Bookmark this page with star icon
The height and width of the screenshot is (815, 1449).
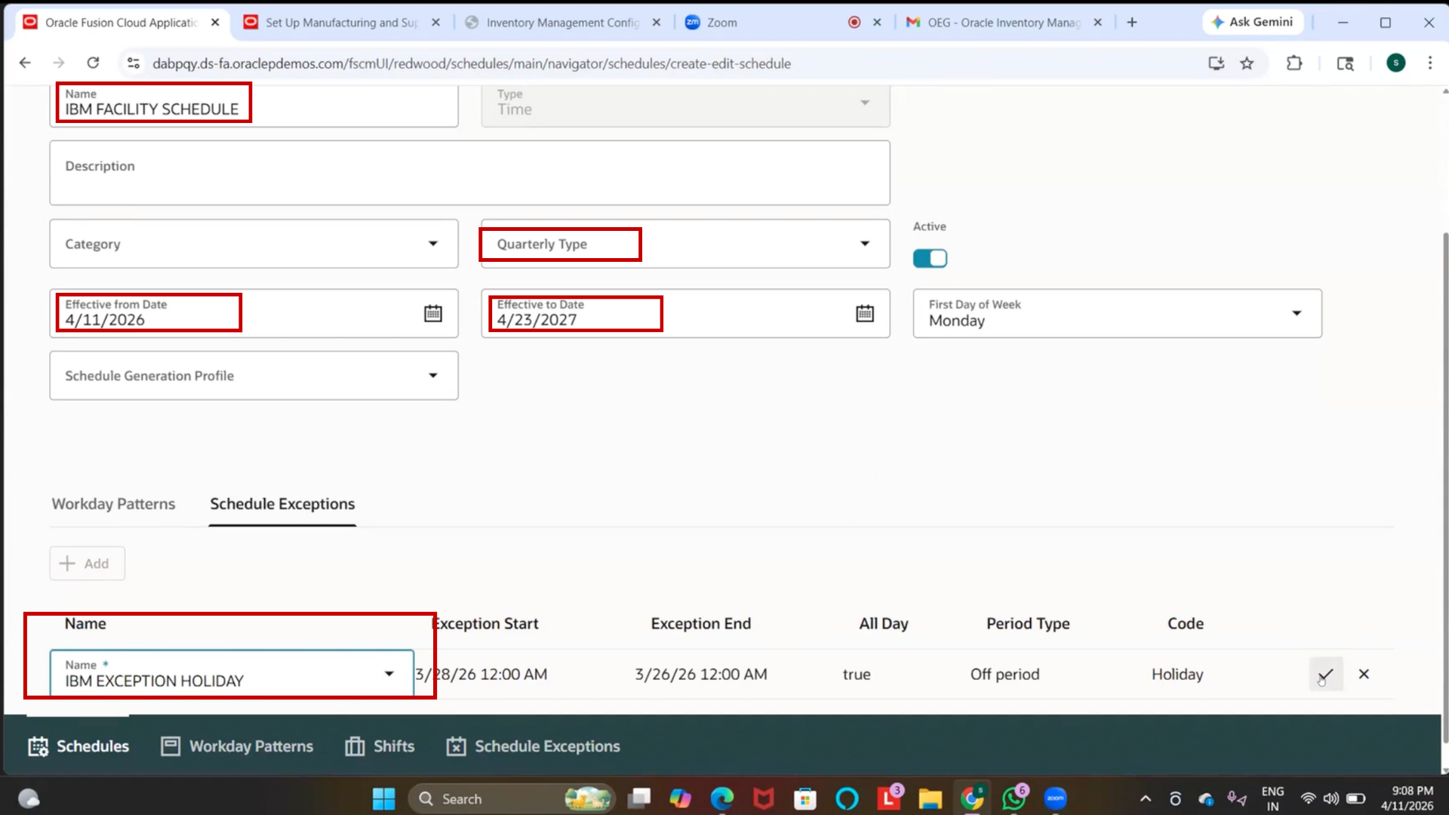(x=1247, y=63)
